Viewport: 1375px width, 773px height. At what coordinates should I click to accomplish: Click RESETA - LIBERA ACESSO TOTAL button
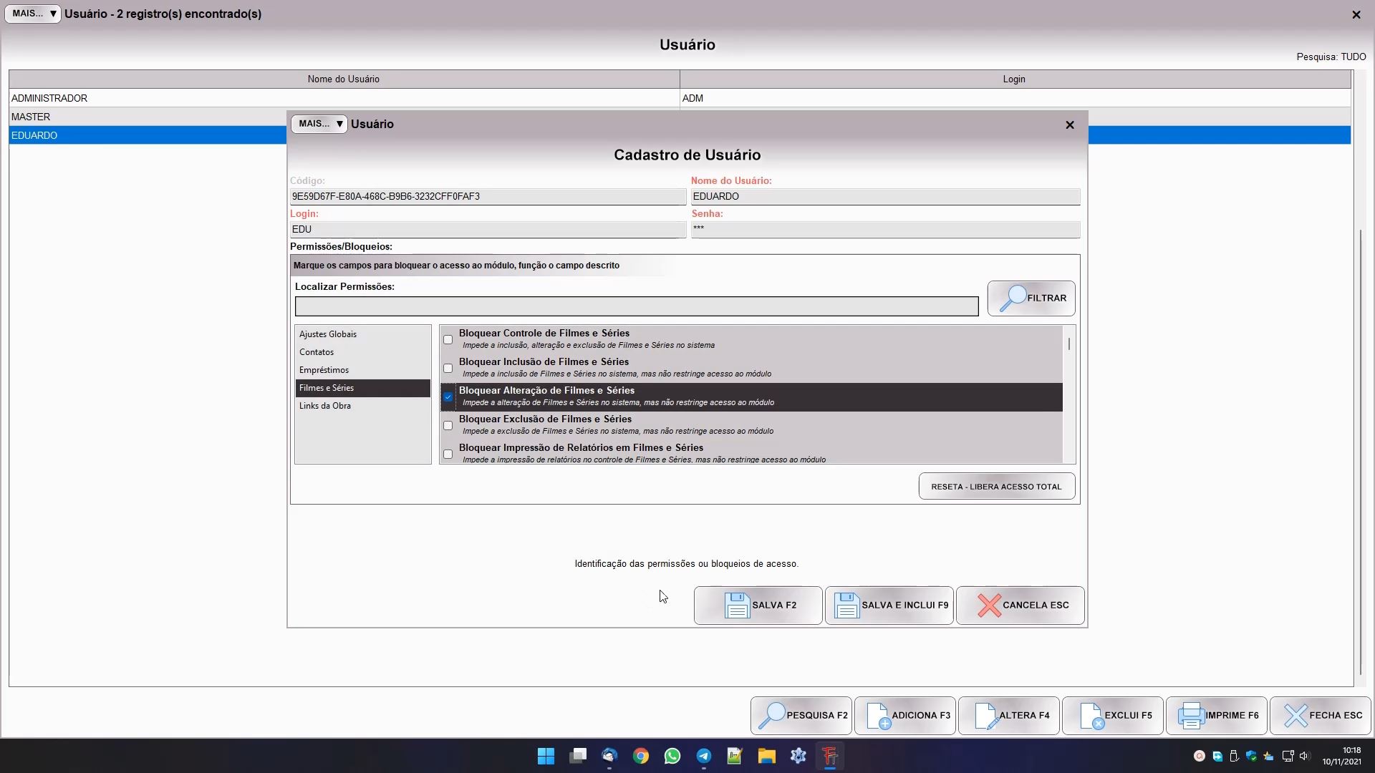996,487
